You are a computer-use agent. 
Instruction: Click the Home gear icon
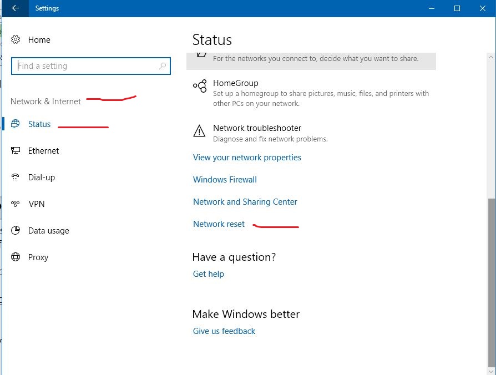(x=16, y=39)
